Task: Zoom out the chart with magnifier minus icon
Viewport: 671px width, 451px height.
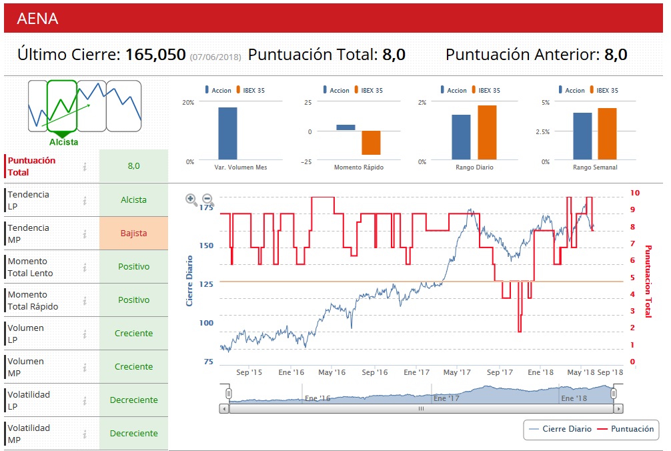Action: (207, 199)
